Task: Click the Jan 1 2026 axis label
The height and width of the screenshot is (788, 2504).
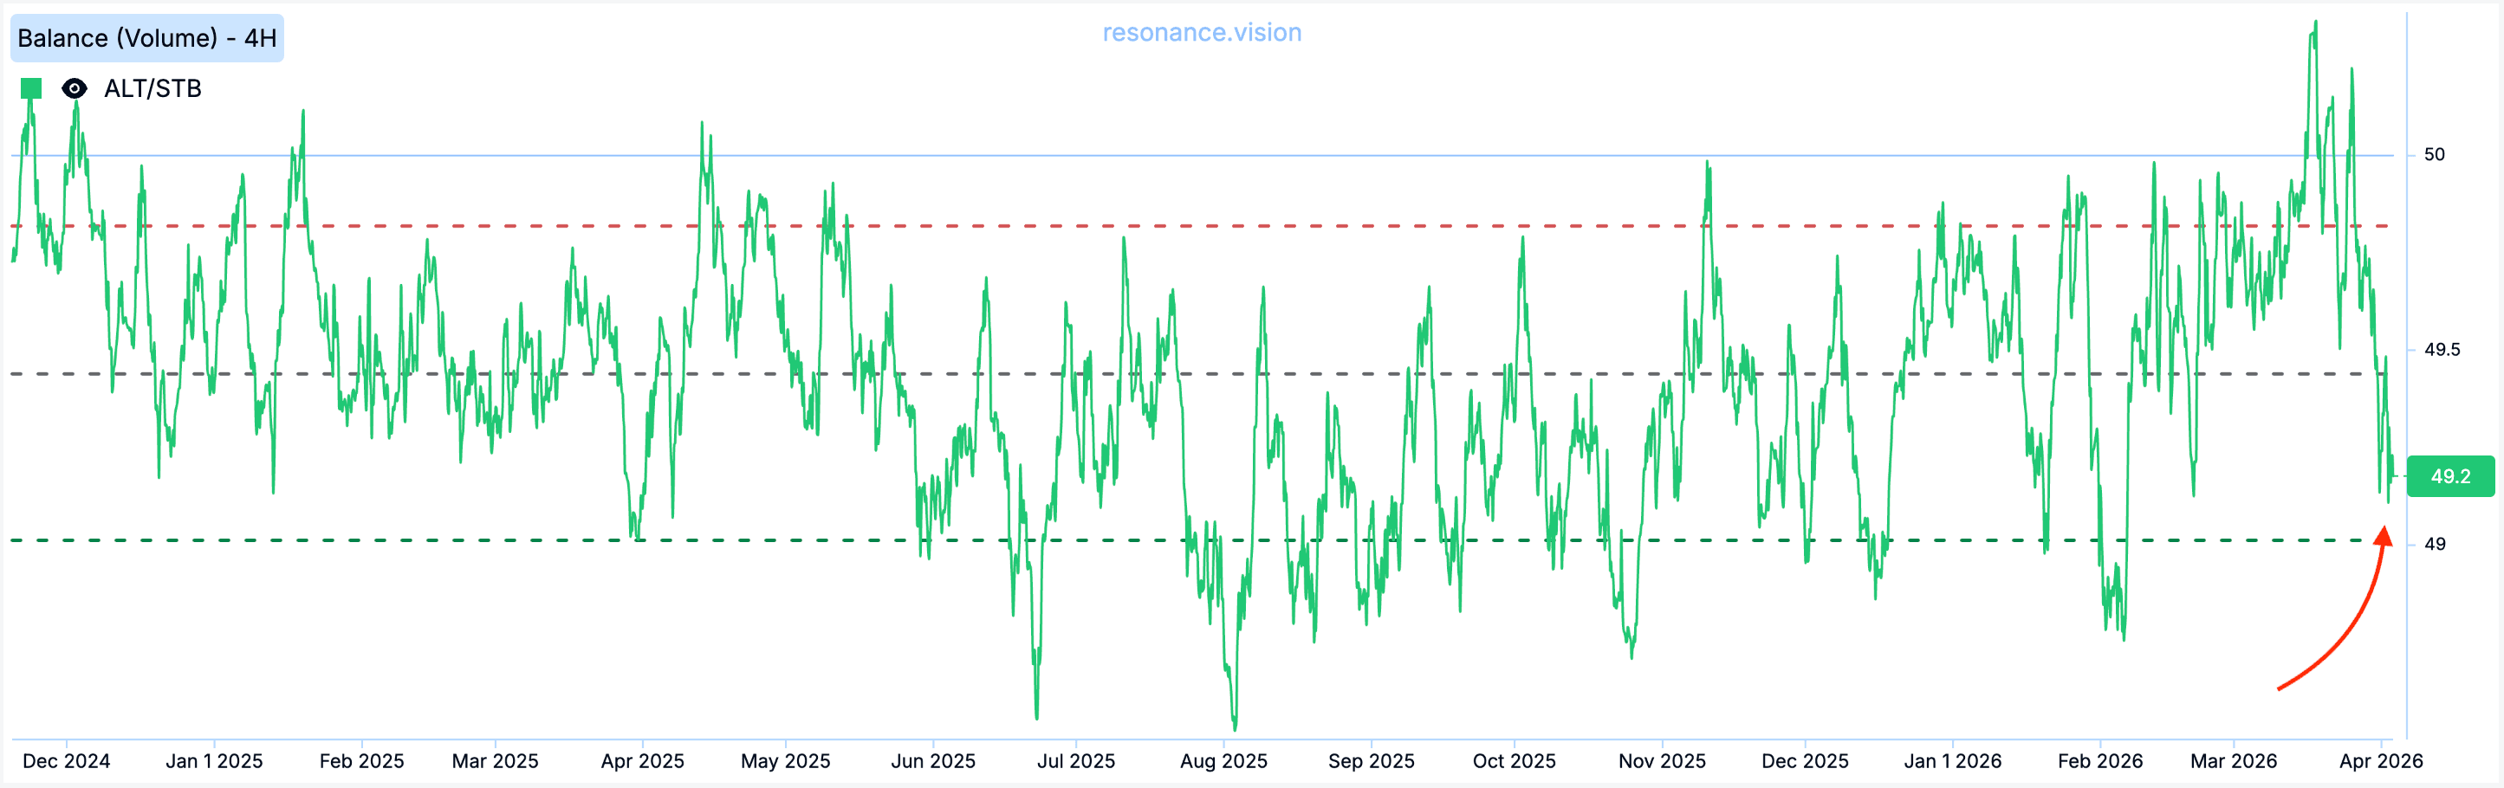Action: pyautogui.click(x=1952, y=761)
